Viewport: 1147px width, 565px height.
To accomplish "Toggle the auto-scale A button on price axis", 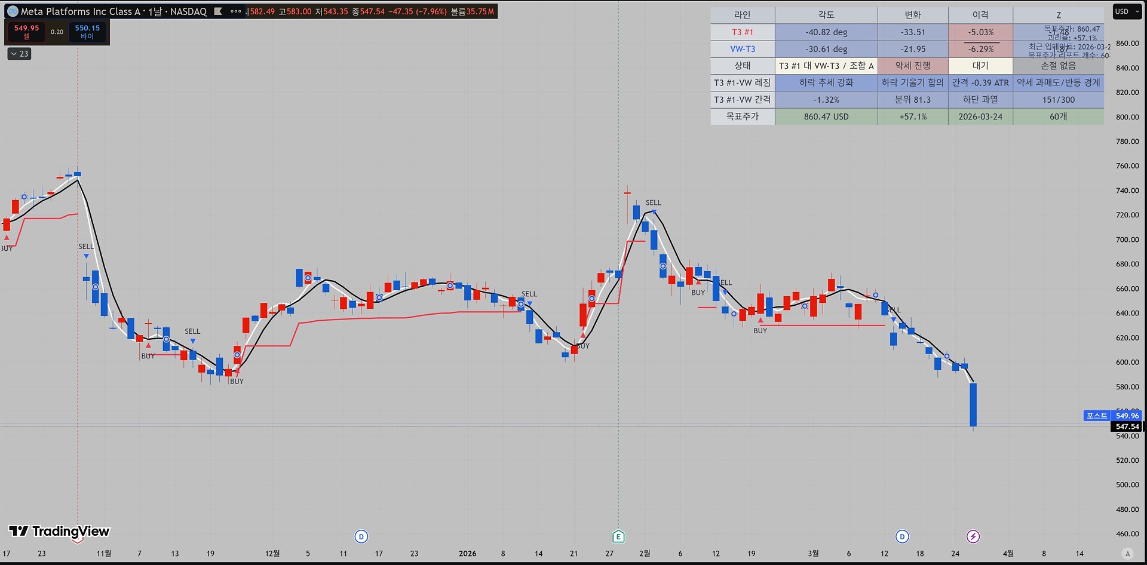I will pyautogui.click(x=1127, y=554).
